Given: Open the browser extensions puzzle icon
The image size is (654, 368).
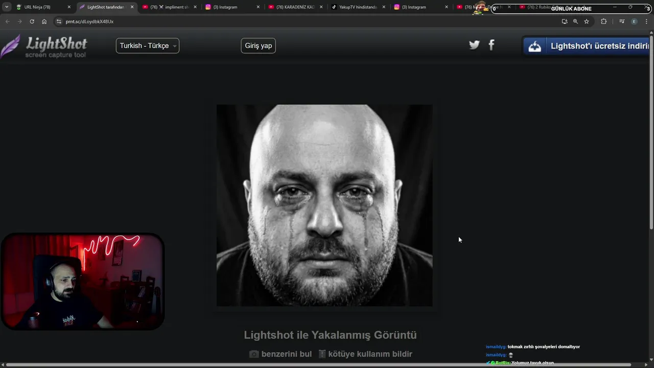Looking at the screenshot, I should click(603, 21).
